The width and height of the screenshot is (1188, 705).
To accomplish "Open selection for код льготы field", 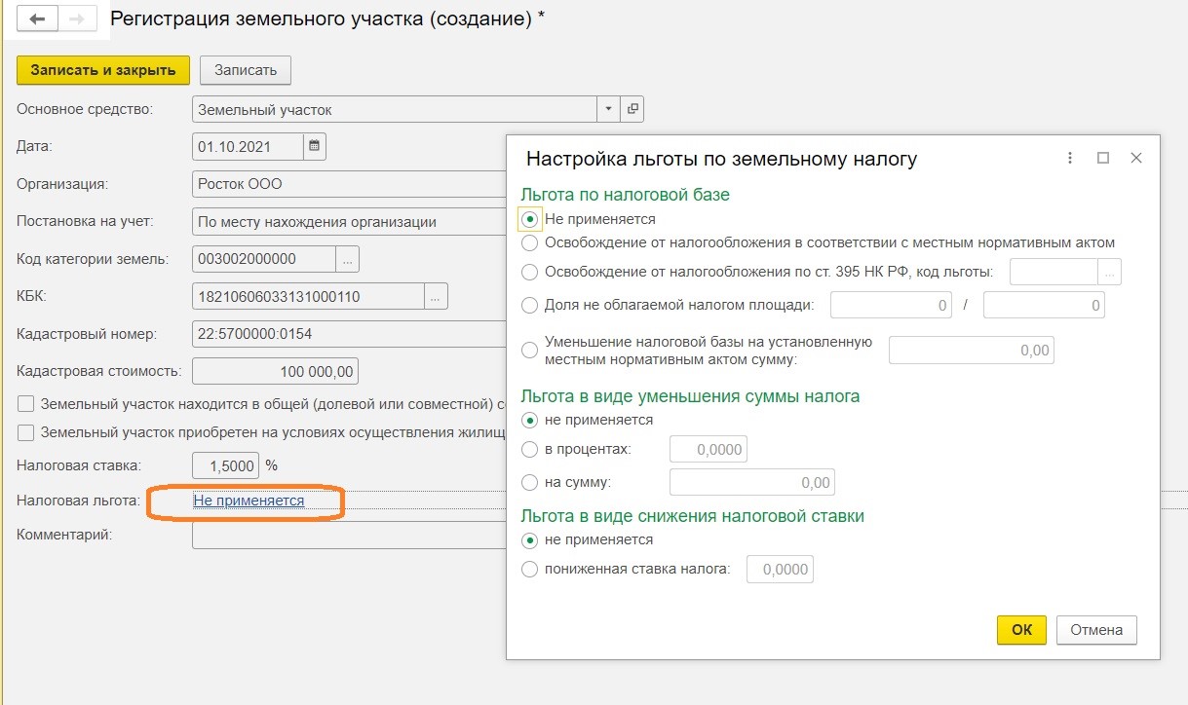I will coord(1110,272).
